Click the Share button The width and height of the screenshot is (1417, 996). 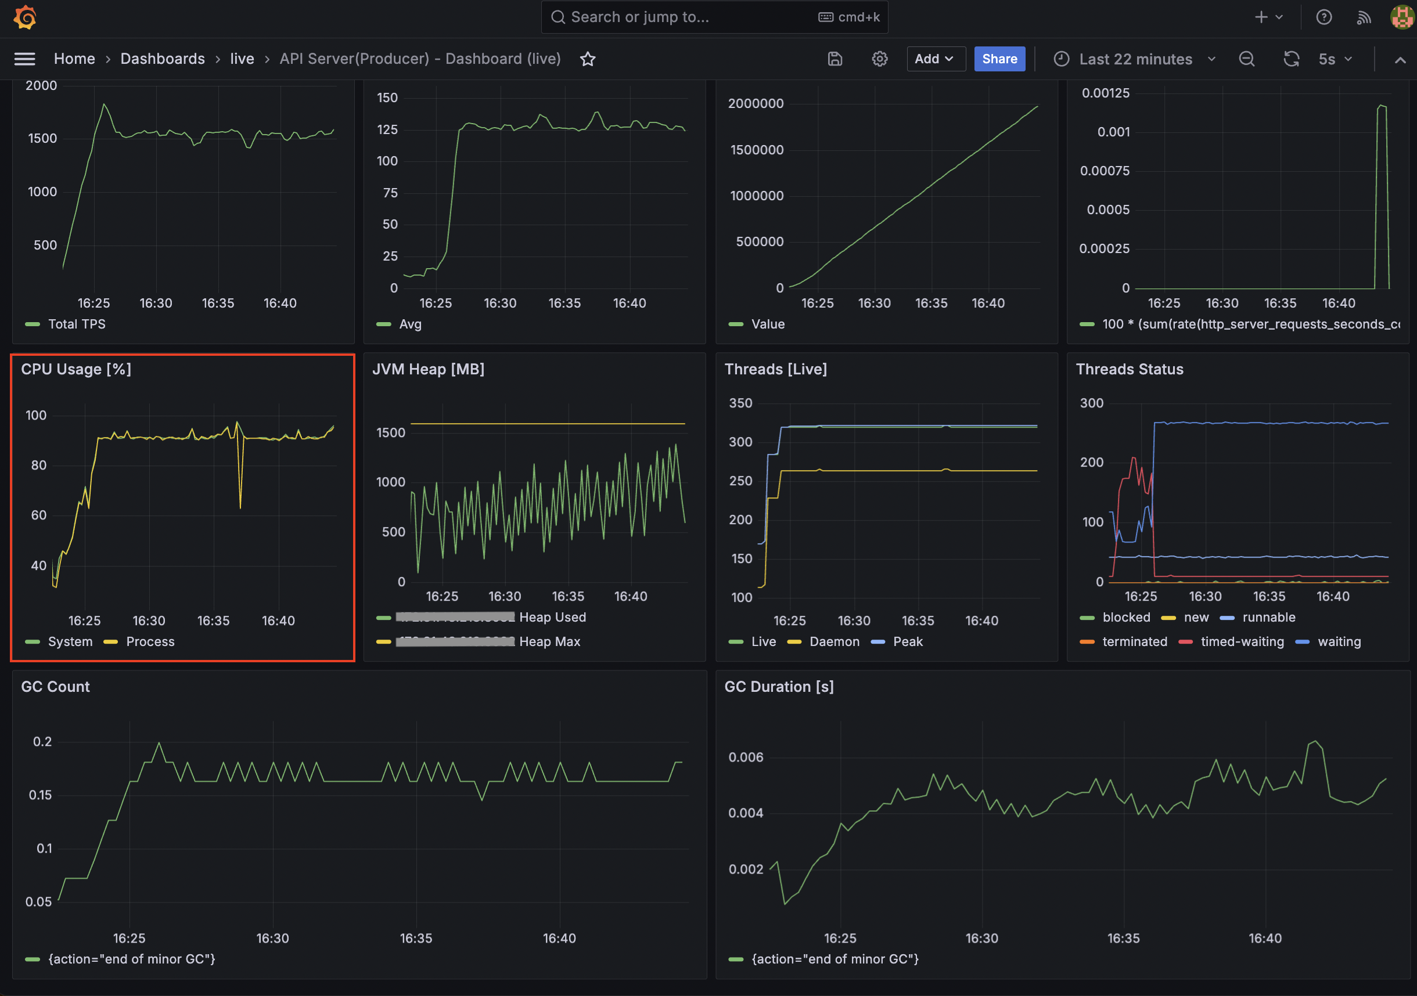click(x=999, y=59)
